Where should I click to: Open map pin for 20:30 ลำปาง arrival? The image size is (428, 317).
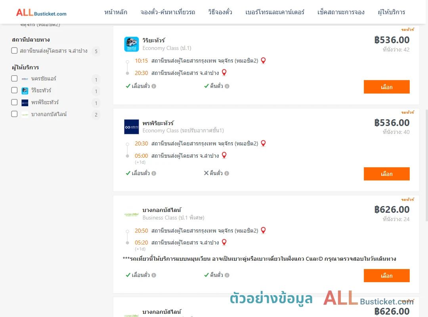[224, 73]
